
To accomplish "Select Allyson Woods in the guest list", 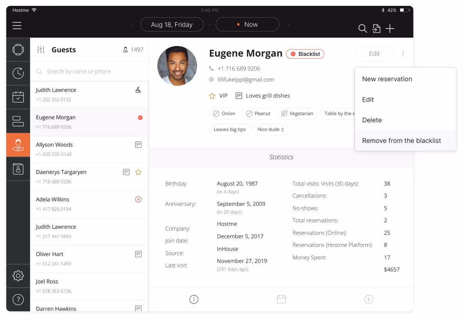I will pos(89,150).
